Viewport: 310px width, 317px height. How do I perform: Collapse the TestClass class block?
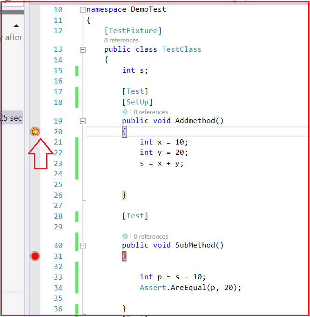82,50
